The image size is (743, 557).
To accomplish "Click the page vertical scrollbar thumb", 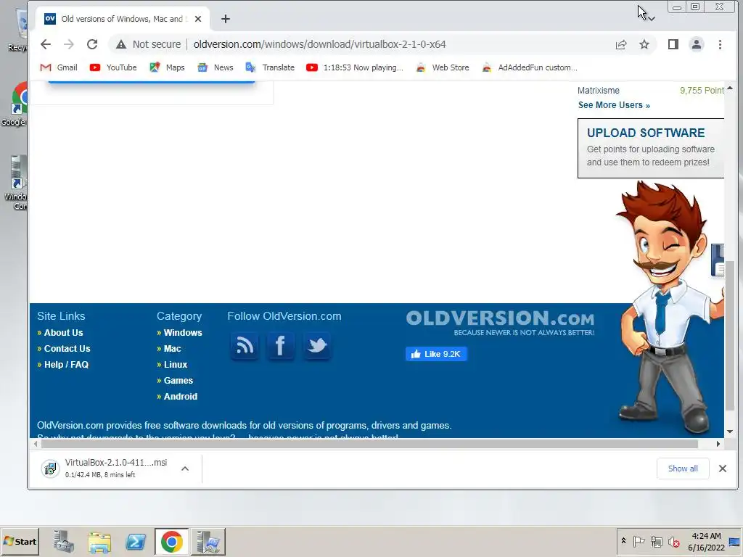I will coord(730,337).
